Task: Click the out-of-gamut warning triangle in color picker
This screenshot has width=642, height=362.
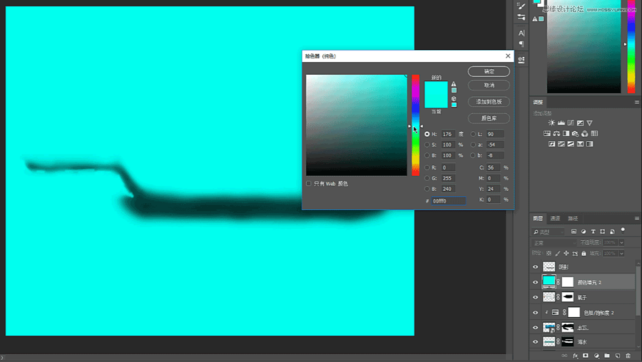Action: (454, 84)
